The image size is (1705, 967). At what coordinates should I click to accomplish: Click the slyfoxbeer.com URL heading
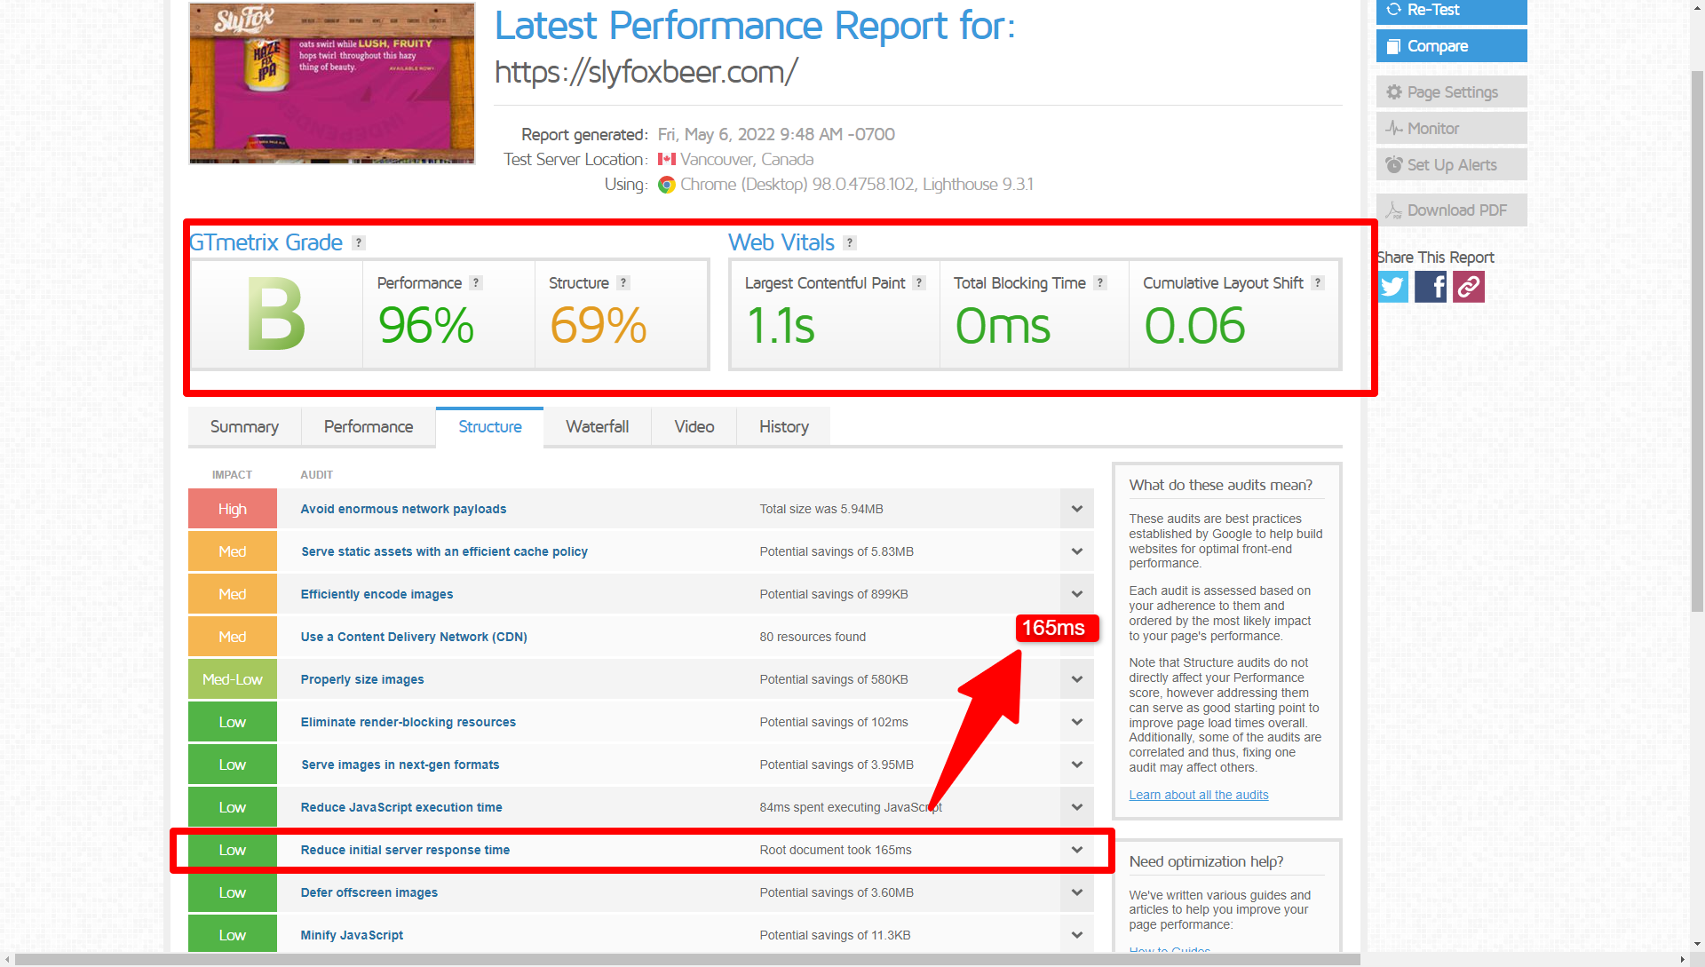coord(646,72)
